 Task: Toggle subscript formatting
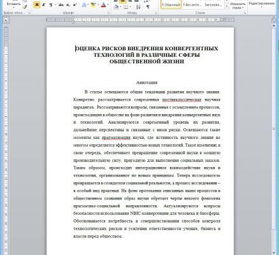click(68, 5)
